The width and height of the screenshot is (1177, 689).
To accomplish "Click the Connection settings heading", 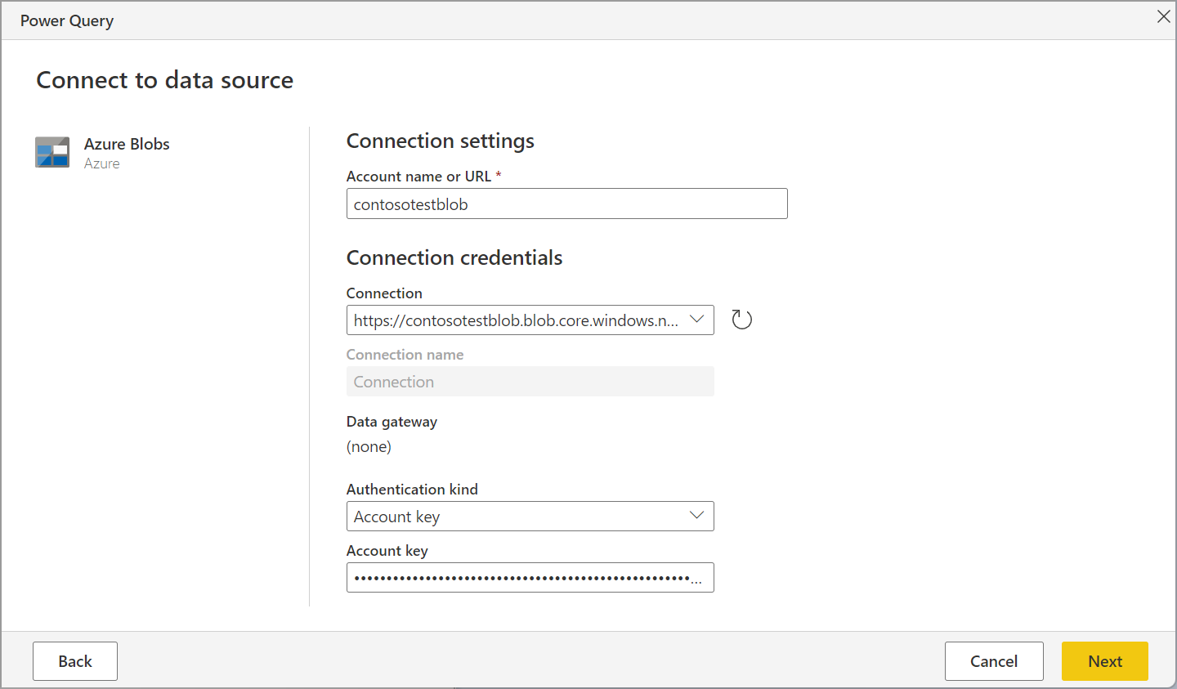I will (440, 141).
